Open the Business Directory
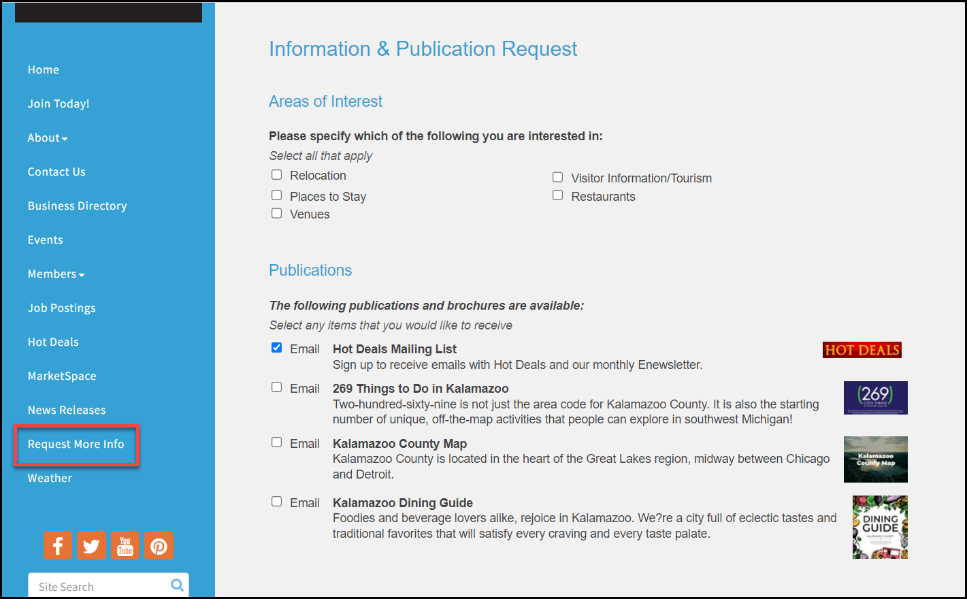Image resolution: width=967 pixels, height=599 pixels. tap(78, 206)
